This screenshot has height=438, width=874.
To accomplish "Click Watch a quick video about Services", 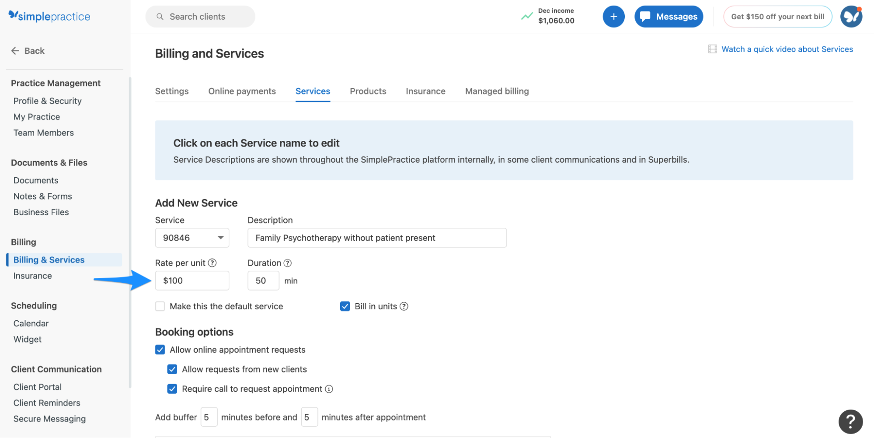I will (787, 49).
